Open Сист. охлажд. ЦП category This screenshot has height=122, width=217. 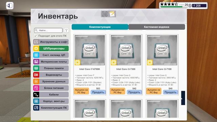51,55
